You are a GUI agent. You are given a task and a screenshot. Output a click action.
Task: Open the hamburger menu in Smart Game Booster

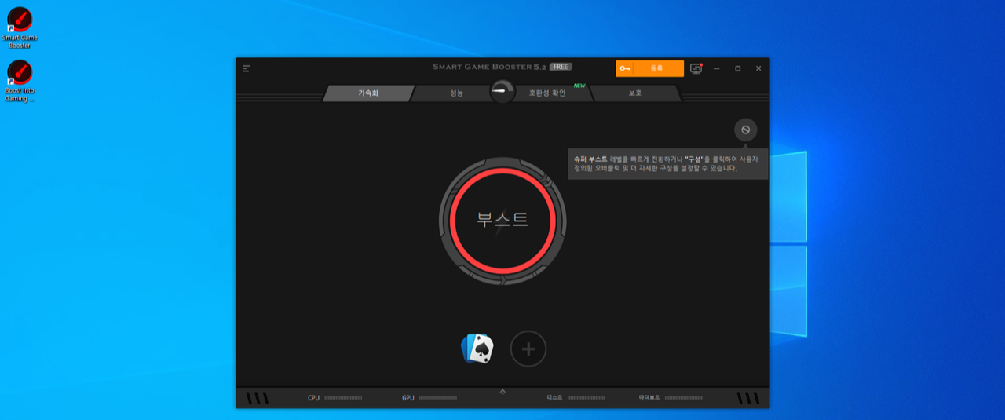tap(247, 68)
